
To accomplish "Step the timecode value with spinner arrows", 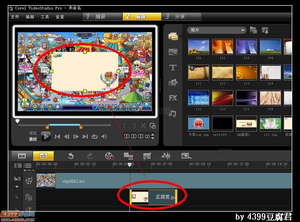I will [153, 136].
